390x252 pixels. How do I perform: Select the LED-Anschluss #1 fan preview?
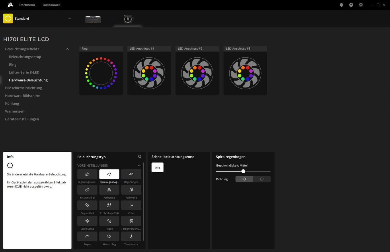tap(149, 70)
